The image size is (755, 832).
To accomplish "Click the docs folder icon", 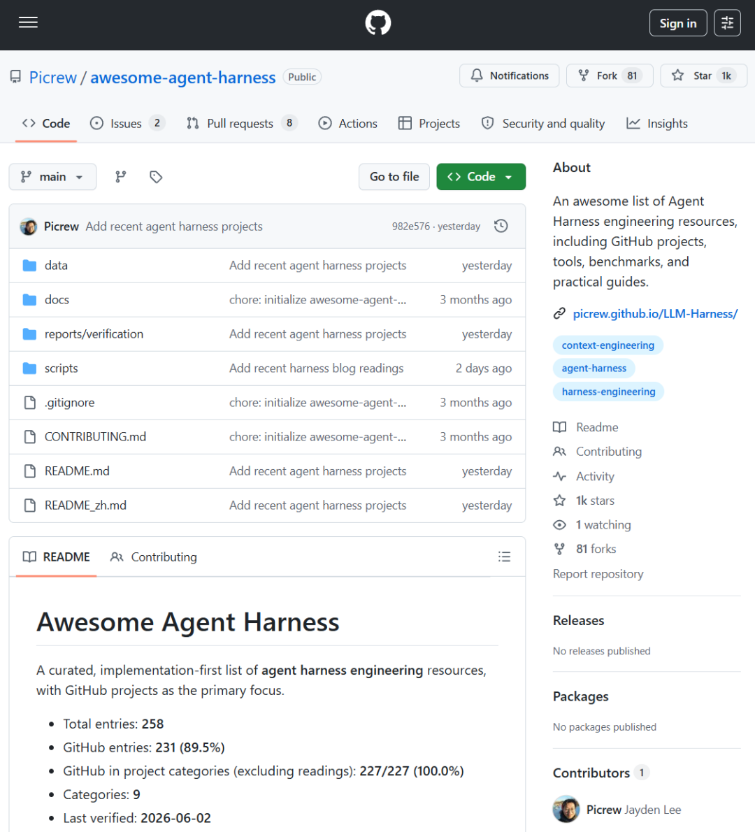I will tap(30, 300).
